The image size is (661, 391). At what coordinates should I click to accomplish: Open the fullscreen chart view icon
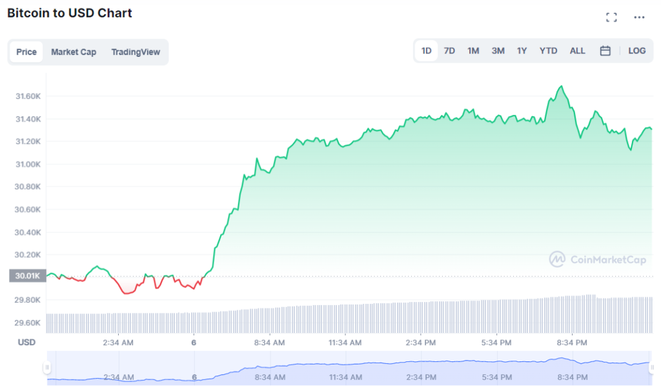click(611, 17)
